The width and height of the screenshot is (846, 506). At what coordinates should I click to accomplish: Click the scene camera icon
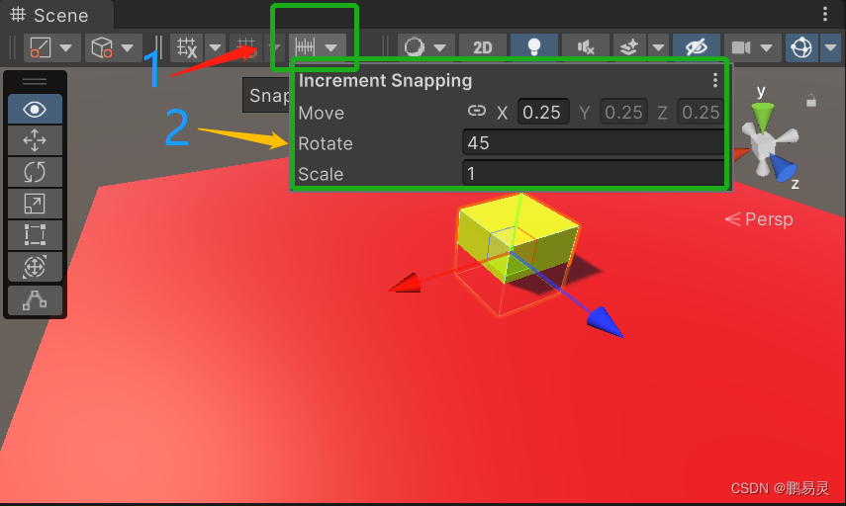(741, 47)
